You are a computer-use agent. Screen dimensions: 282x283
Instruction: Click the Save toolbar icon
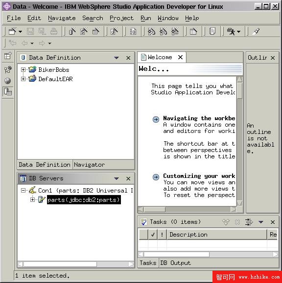pos(30,31)
